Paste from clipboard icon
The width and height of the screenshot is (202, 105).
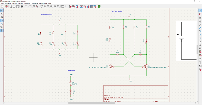coord(22,6)
